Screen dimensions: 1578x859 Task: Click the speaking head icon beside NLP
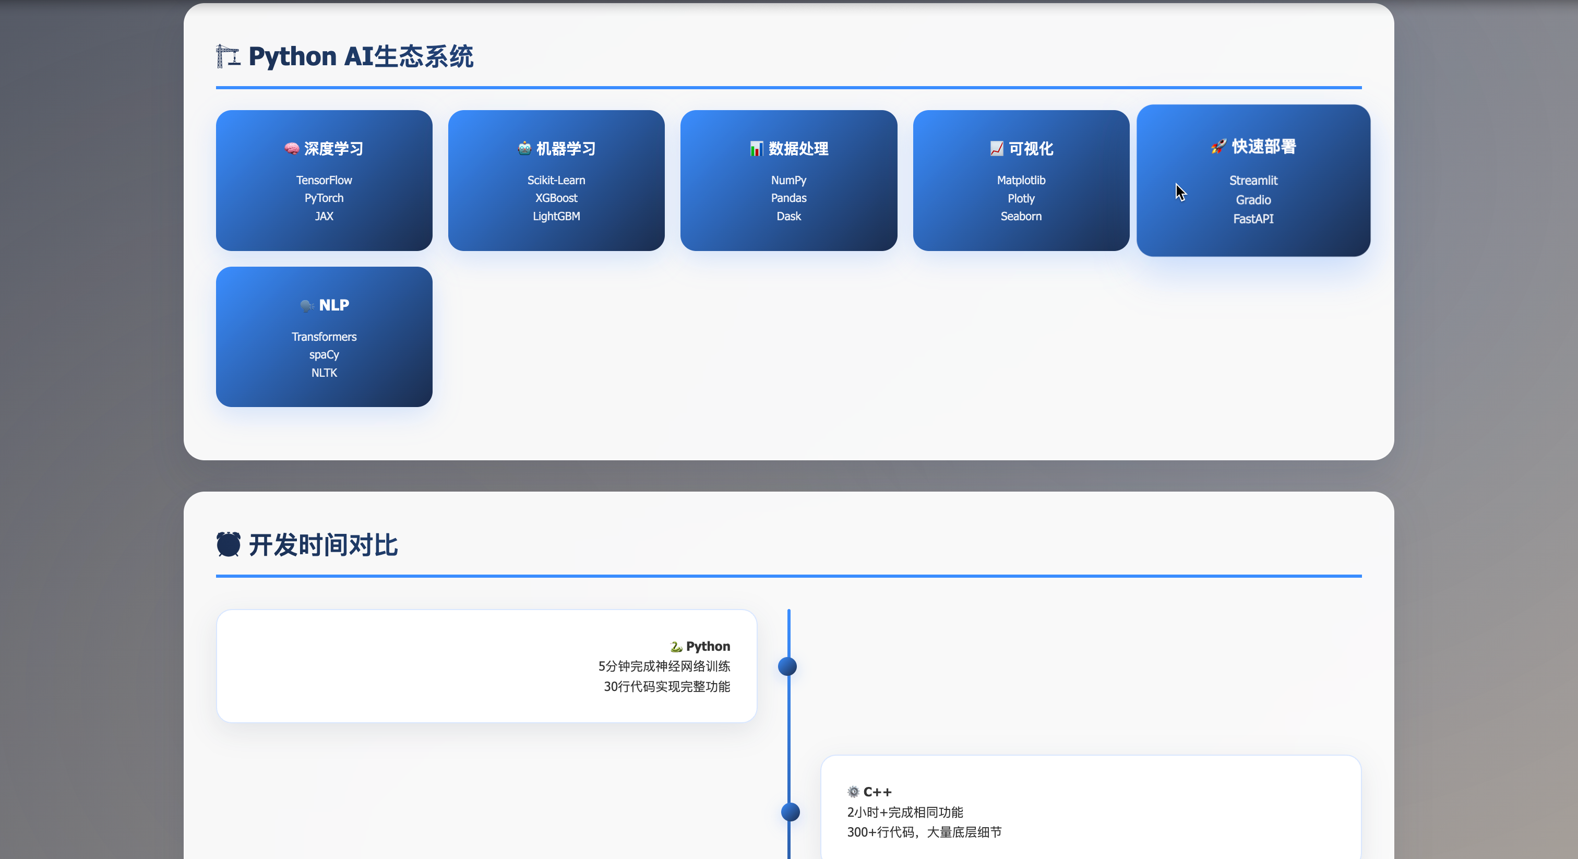tap(306, 305)
